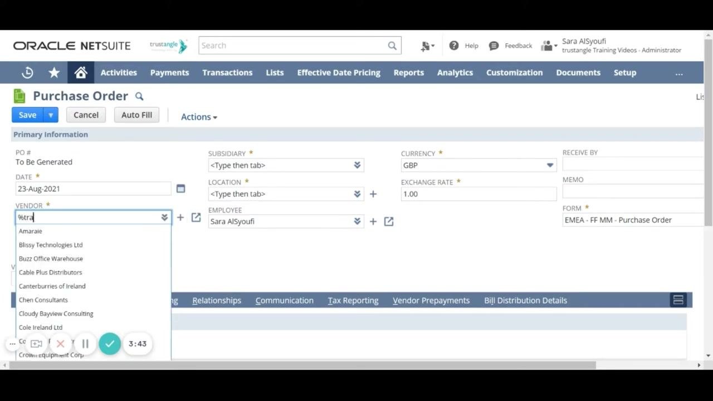Image resolution: width=713 pixels, height=401 pixels.
Task: Expand the Save button dropdown arrow
Action: point(51,115)
